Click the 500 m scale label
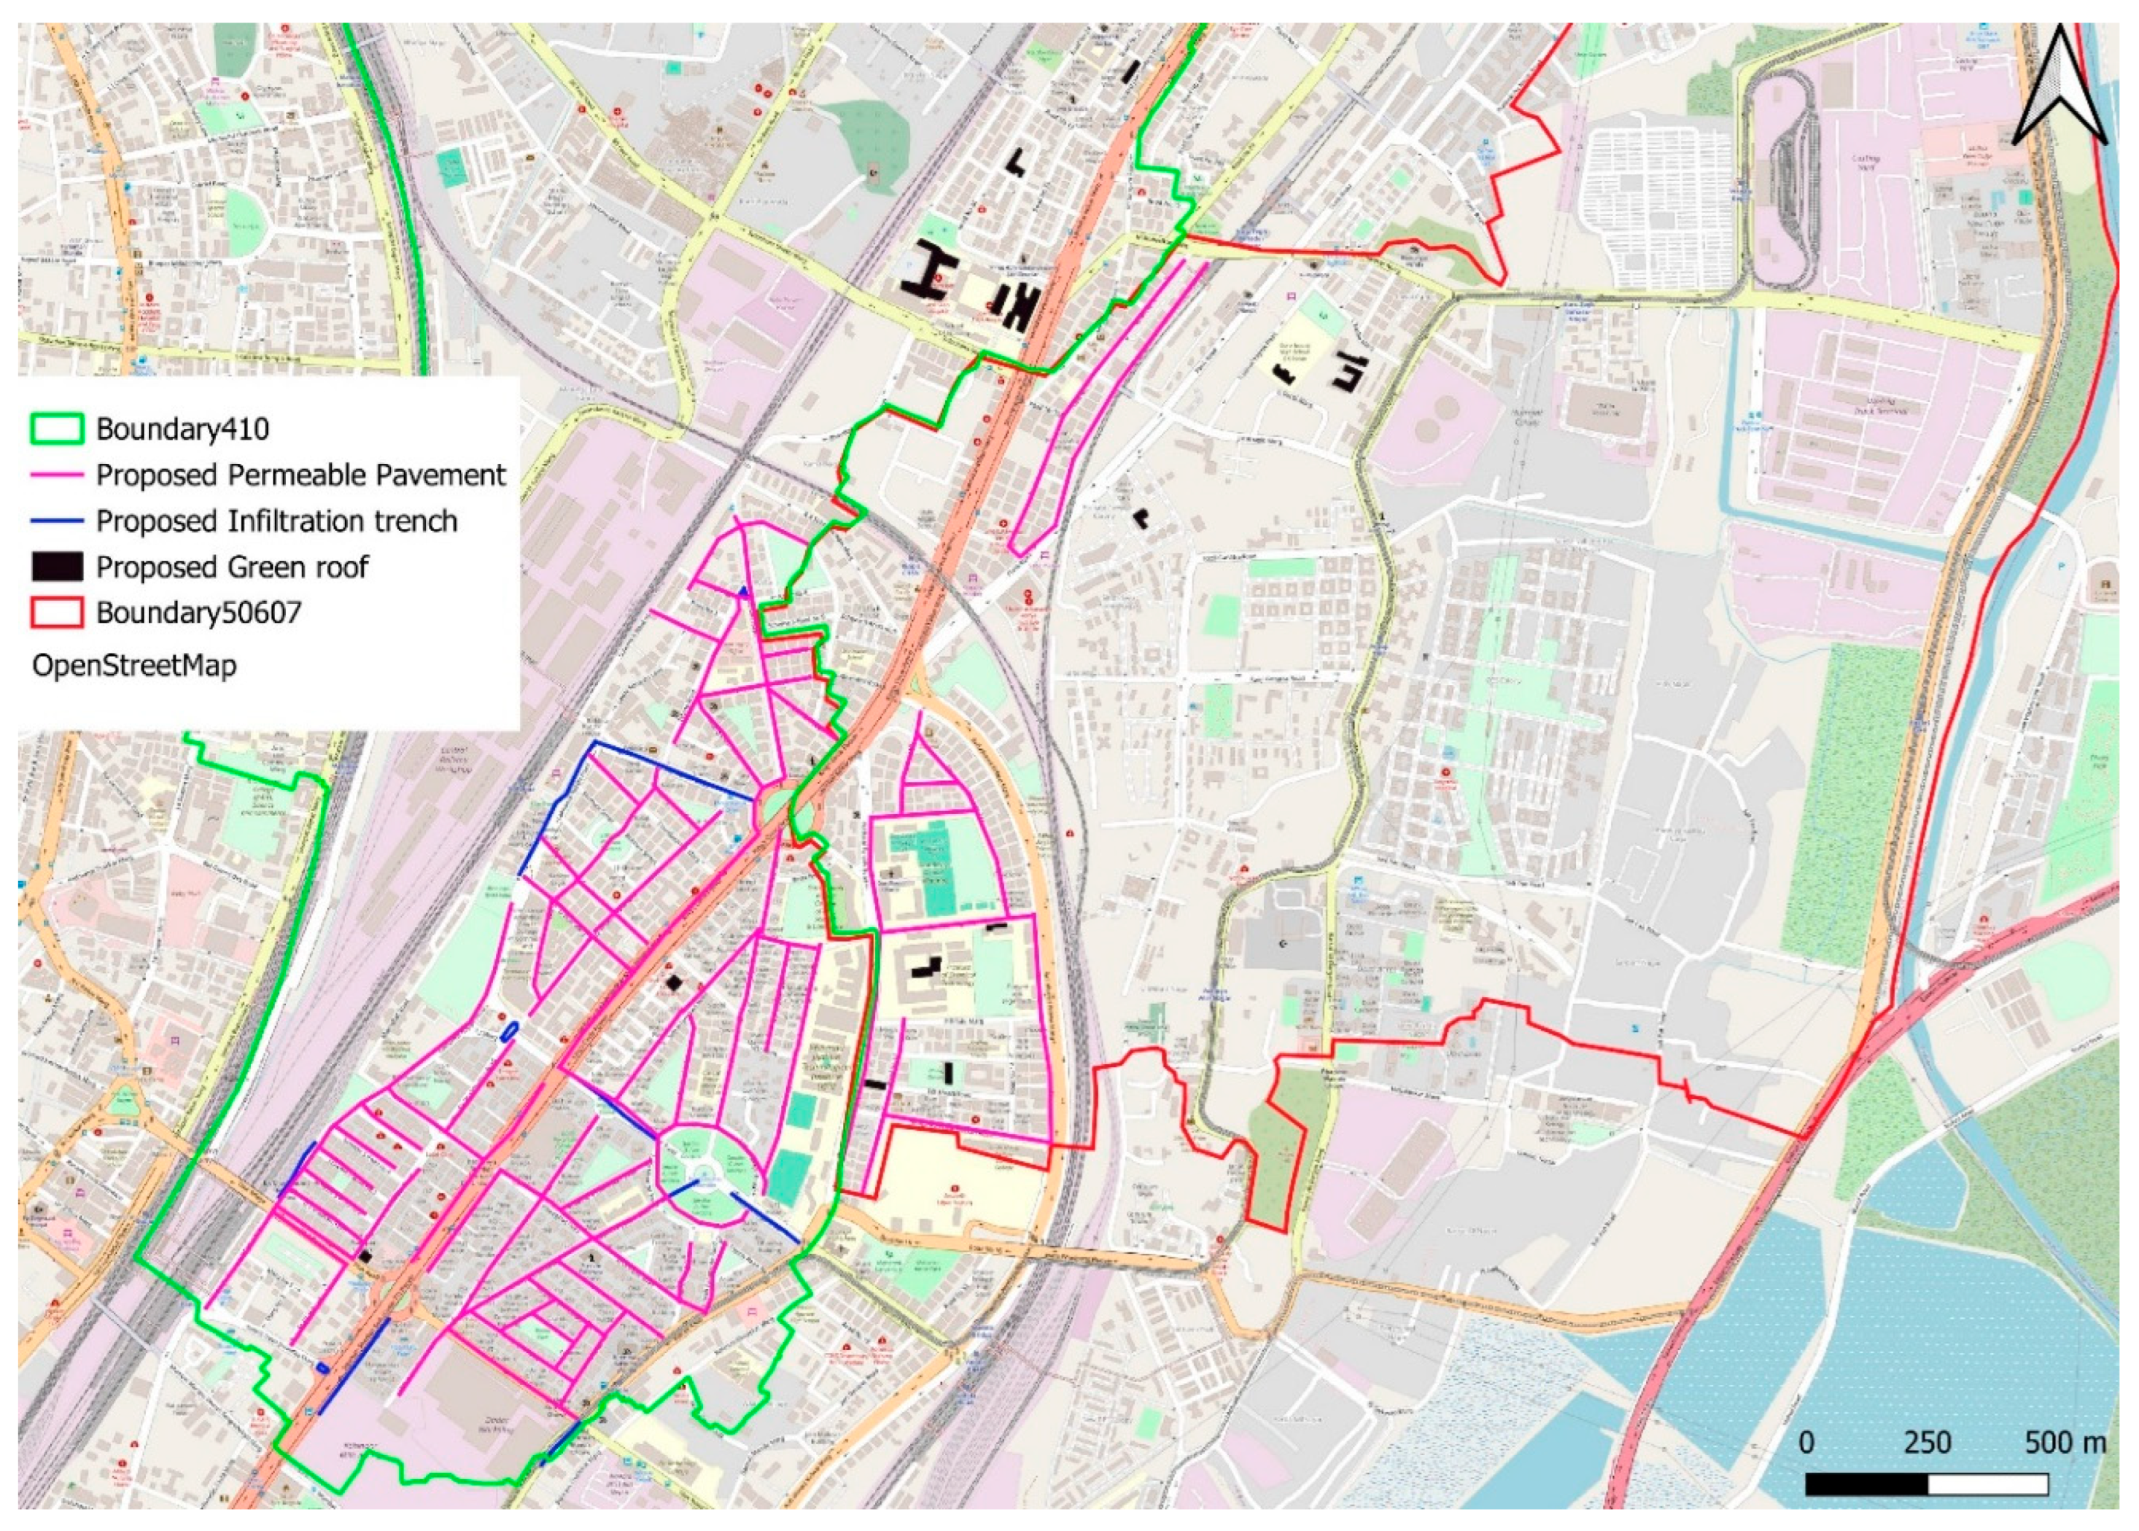Image resolution: width=2139 pixels, height=1531 pixels. coord(2065,1443)
